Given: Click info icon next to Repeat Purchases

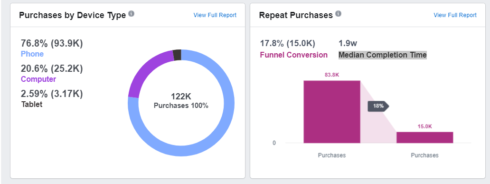Looking at the screenshot, I should coord(338,14).
